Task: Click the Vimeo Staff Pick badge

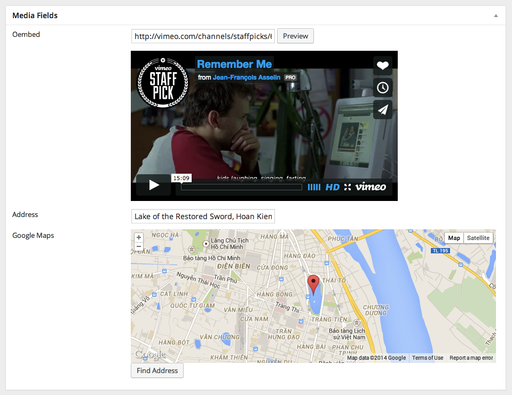Action: click(x=163, y=82)
